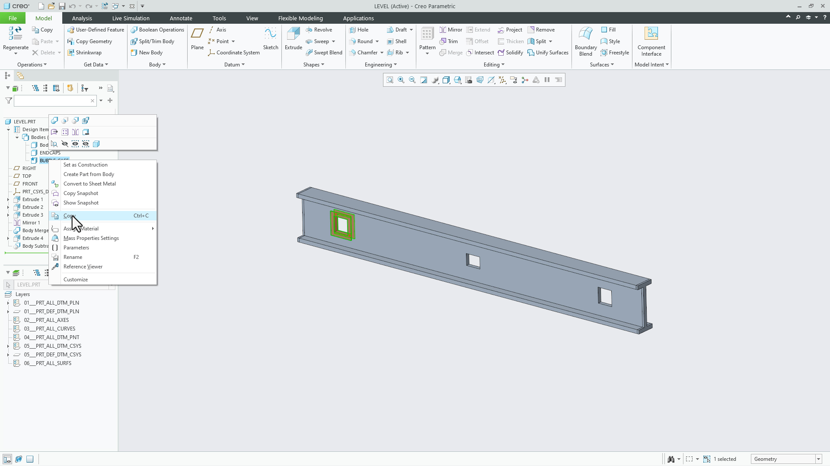Toggle pause updates in the graphics toolbar
This screenshot has height=466, width=830.
(x=546, y=80)
